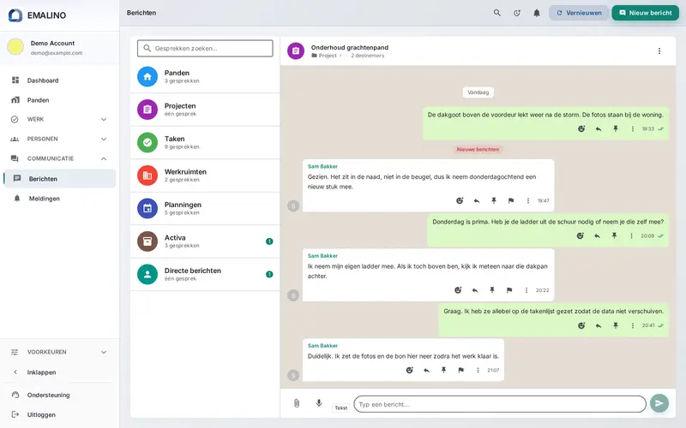Reply to Sam Bakker's 19:47 message

click(477, 201)
